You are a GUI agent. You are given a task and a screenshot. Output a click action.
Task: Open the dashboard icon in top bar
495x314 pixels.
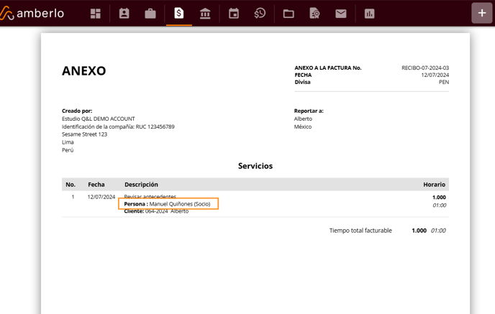(x=96, y=14)
